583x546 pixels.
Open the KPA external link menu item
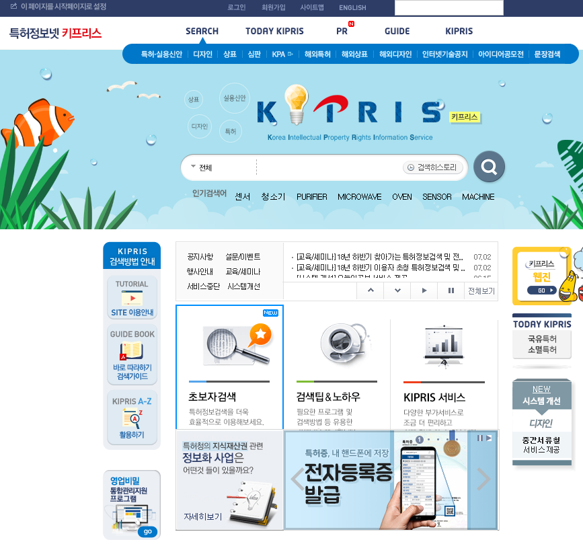click(x=282, y=54)
